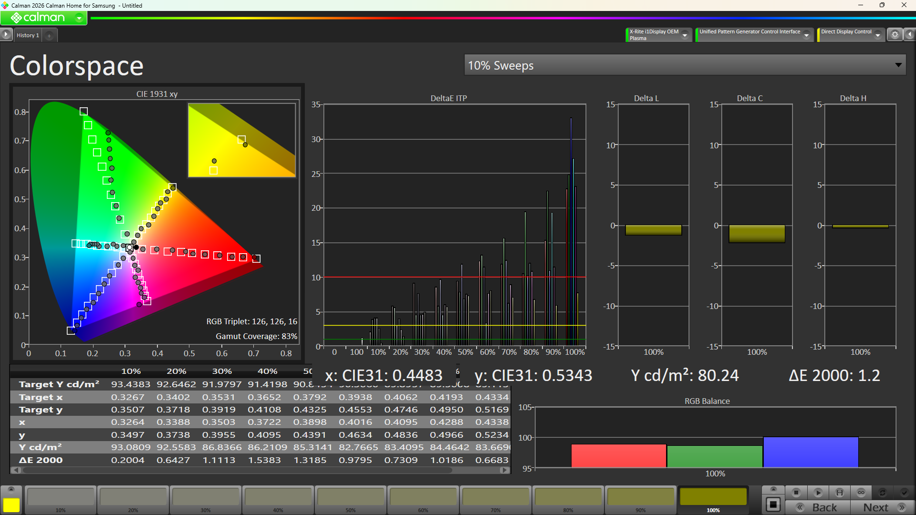The width and height of the screenshot is (916, 515).
Task: Click the workflow play arrow beside History
Action: 6,34
